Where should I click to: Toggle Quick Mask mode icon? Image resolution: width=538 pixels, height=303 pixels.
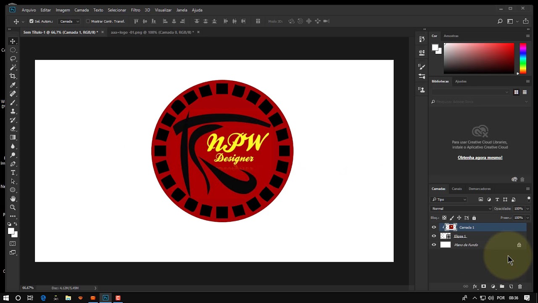click(x=13, y=244)
